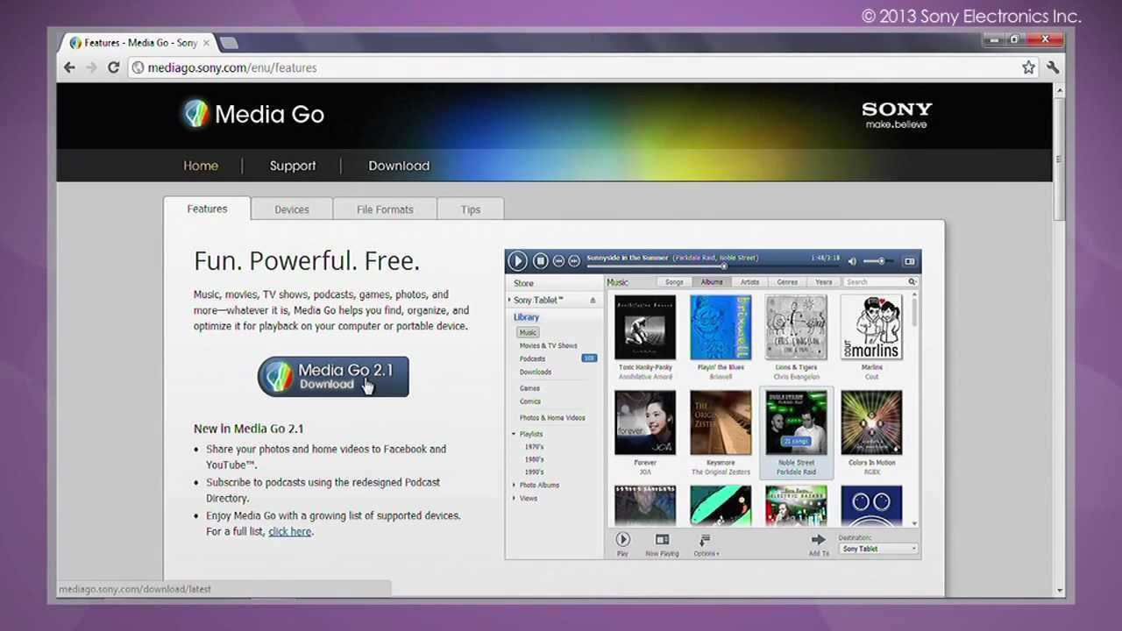Click the Add To arrow icon

point(819,540)
